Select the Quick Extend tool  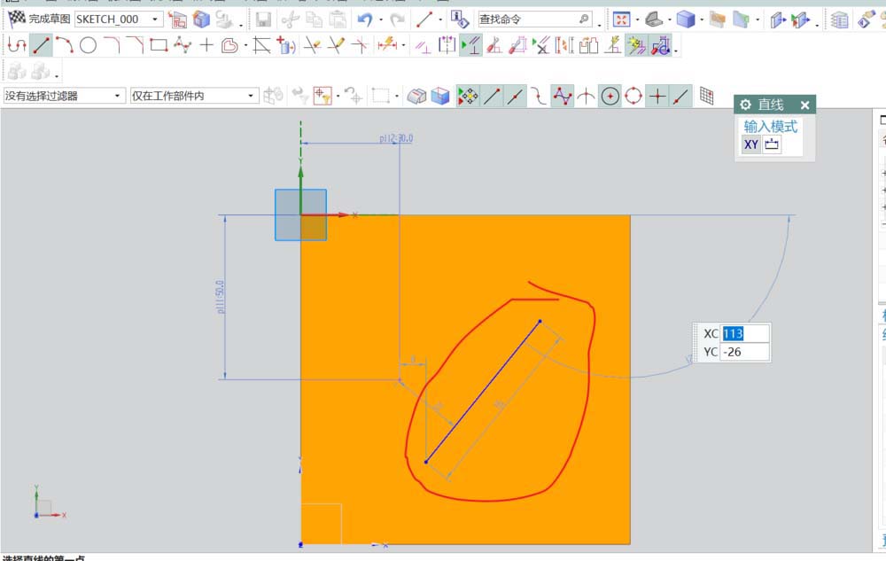click(336, 45)
